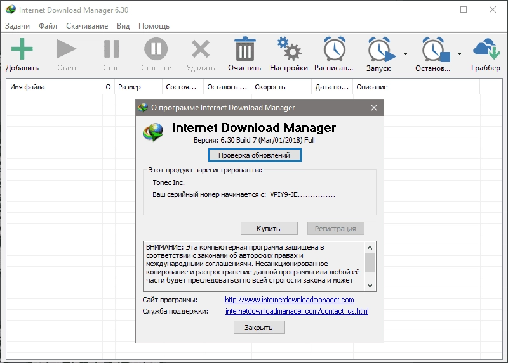Click the Закрыть button in About dialog

coord(259,327)
